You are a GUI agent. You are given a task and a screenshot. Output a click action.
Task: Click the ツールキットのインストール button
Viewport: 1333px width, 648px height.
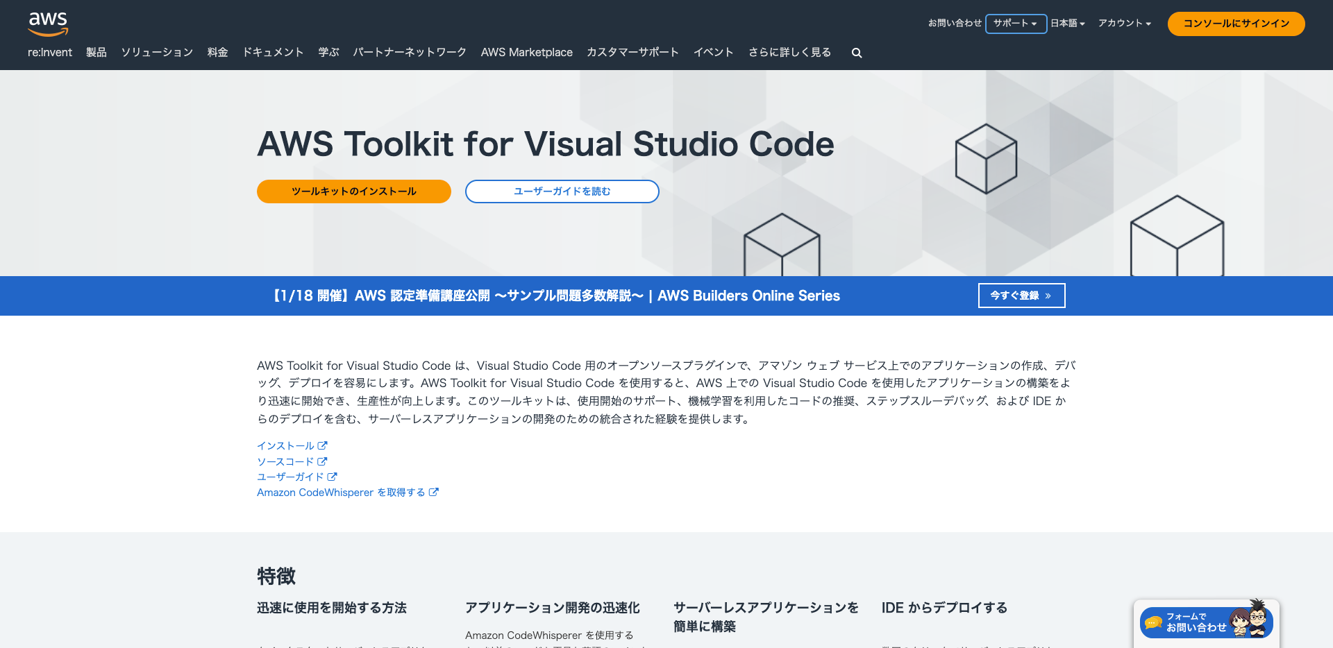tap(353, 191)
